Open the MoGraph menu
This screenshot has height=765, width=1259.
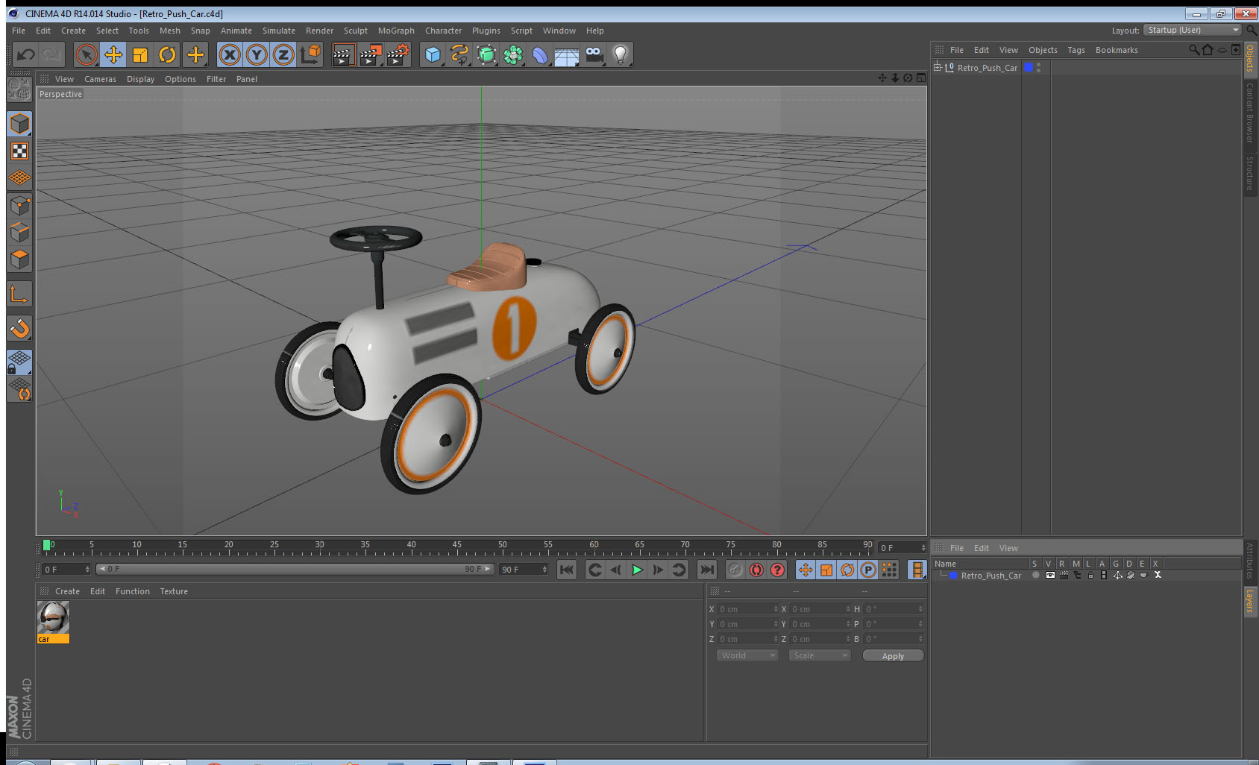point(396,31)
